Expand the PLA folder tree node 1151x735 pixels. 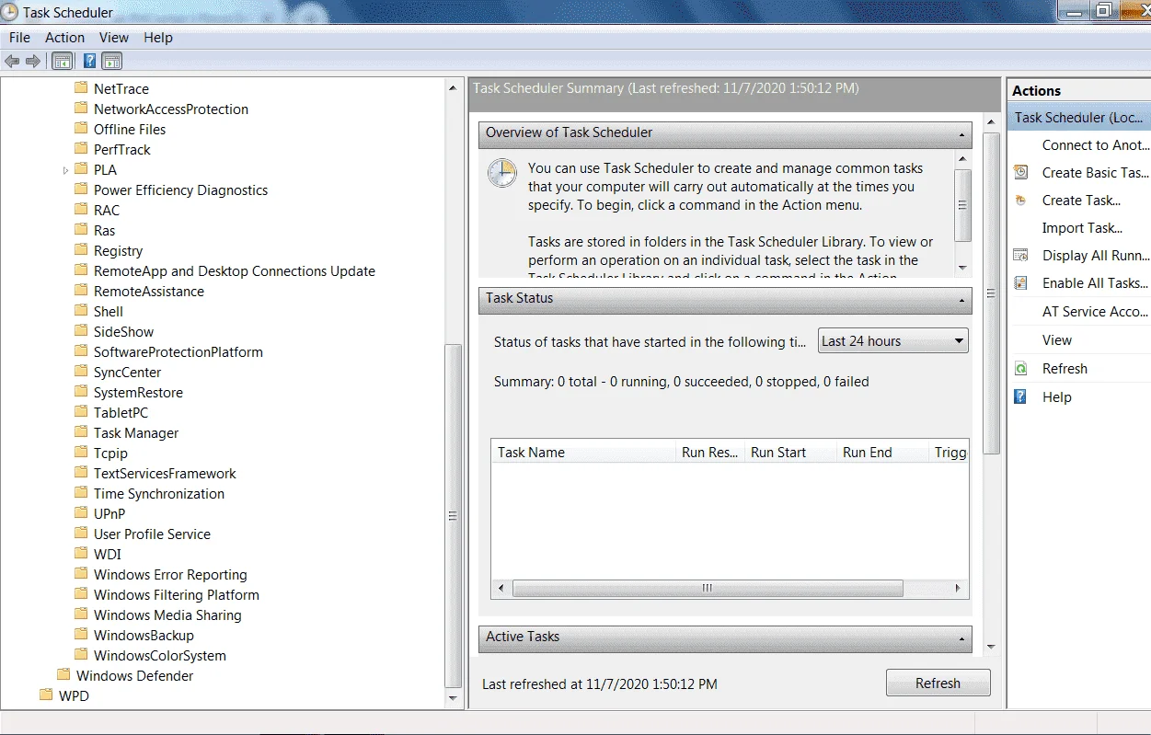tap(65, 170)
